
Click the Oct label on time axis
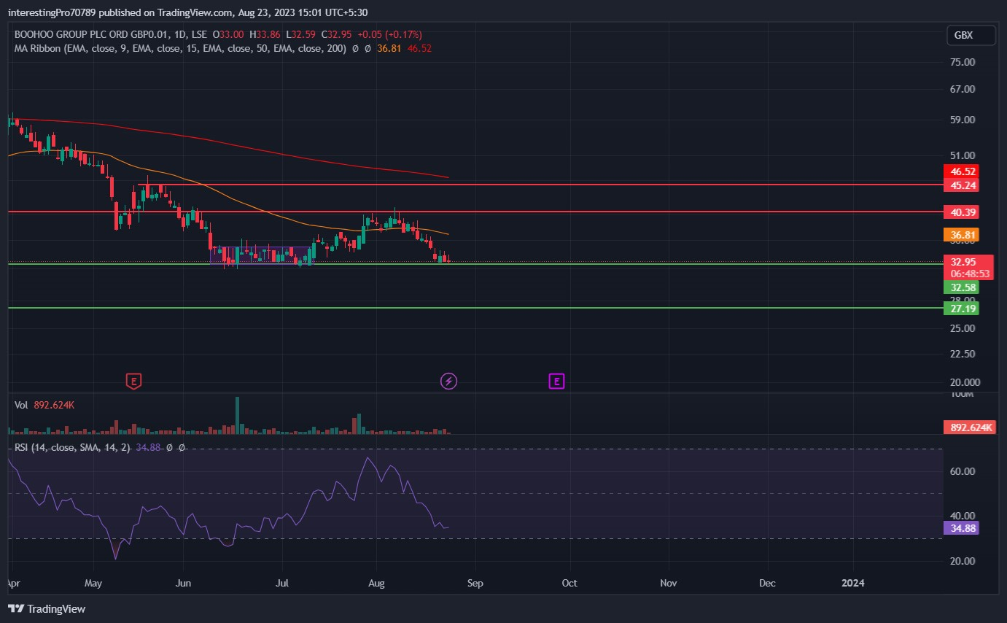click(569, 584)
